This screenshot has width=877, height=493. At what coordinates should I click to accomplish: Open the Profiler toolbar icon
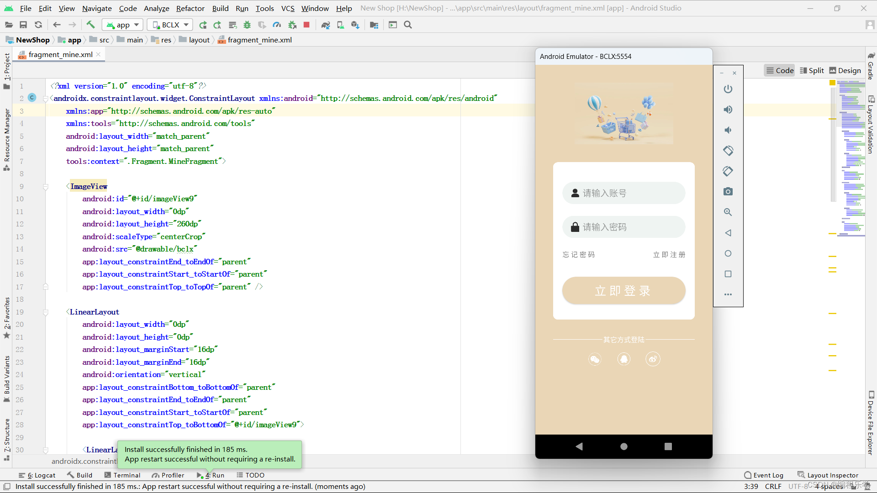[x=277, y=25]
